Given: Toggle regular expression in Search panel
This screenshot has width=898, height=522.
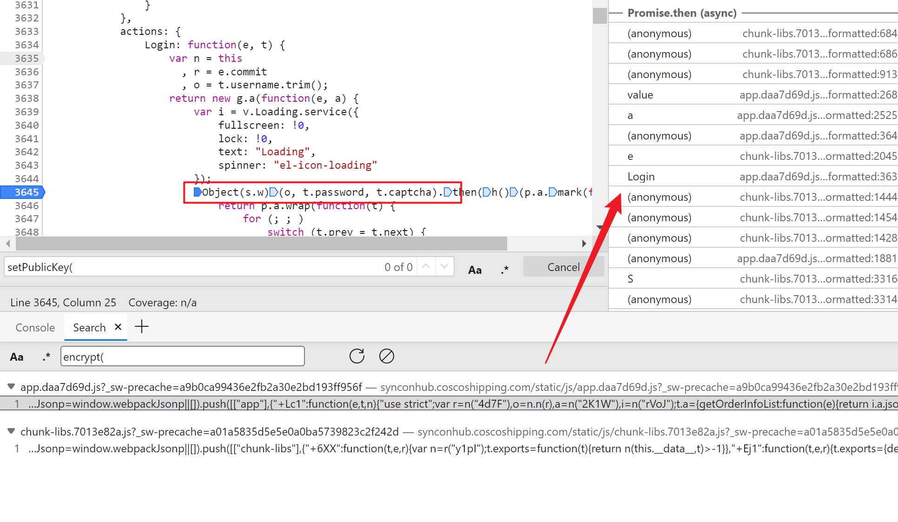Looking at the screenshot, I should coord(46,357).
